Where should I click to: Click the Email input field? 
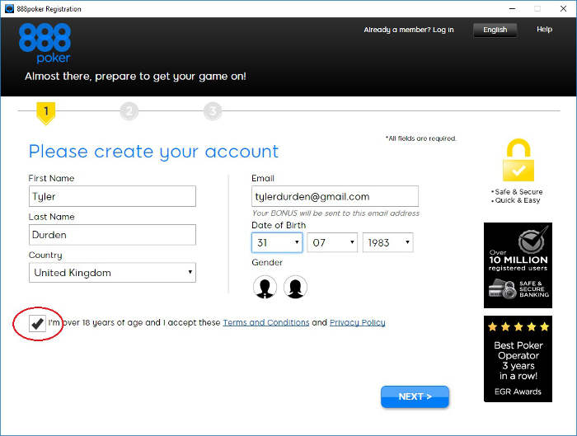(335, 196)
